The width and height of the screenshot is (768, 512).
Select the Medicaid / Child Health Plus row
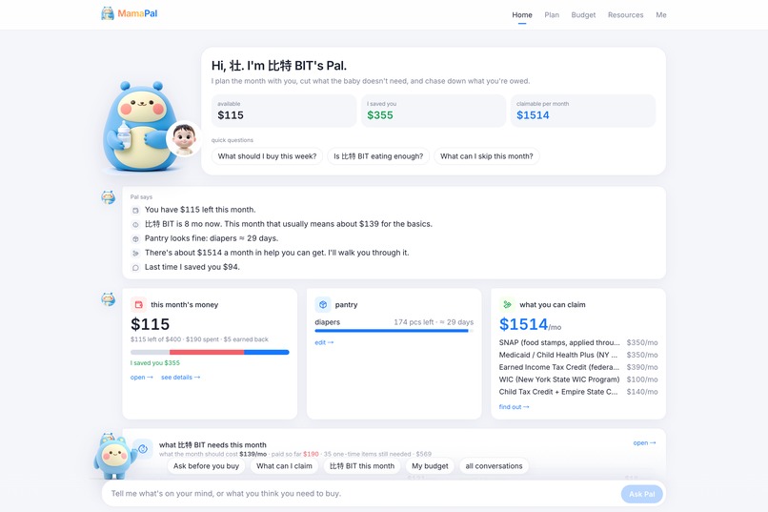(578, 355)
